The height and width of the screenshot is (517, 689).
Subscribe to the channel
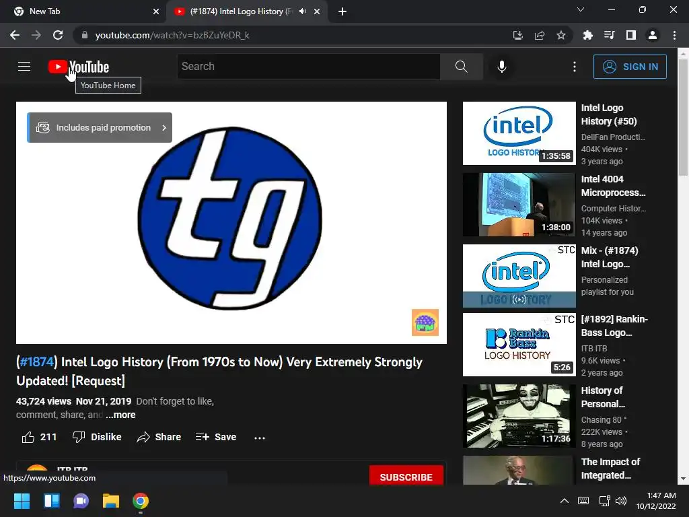tap(406, 477)
